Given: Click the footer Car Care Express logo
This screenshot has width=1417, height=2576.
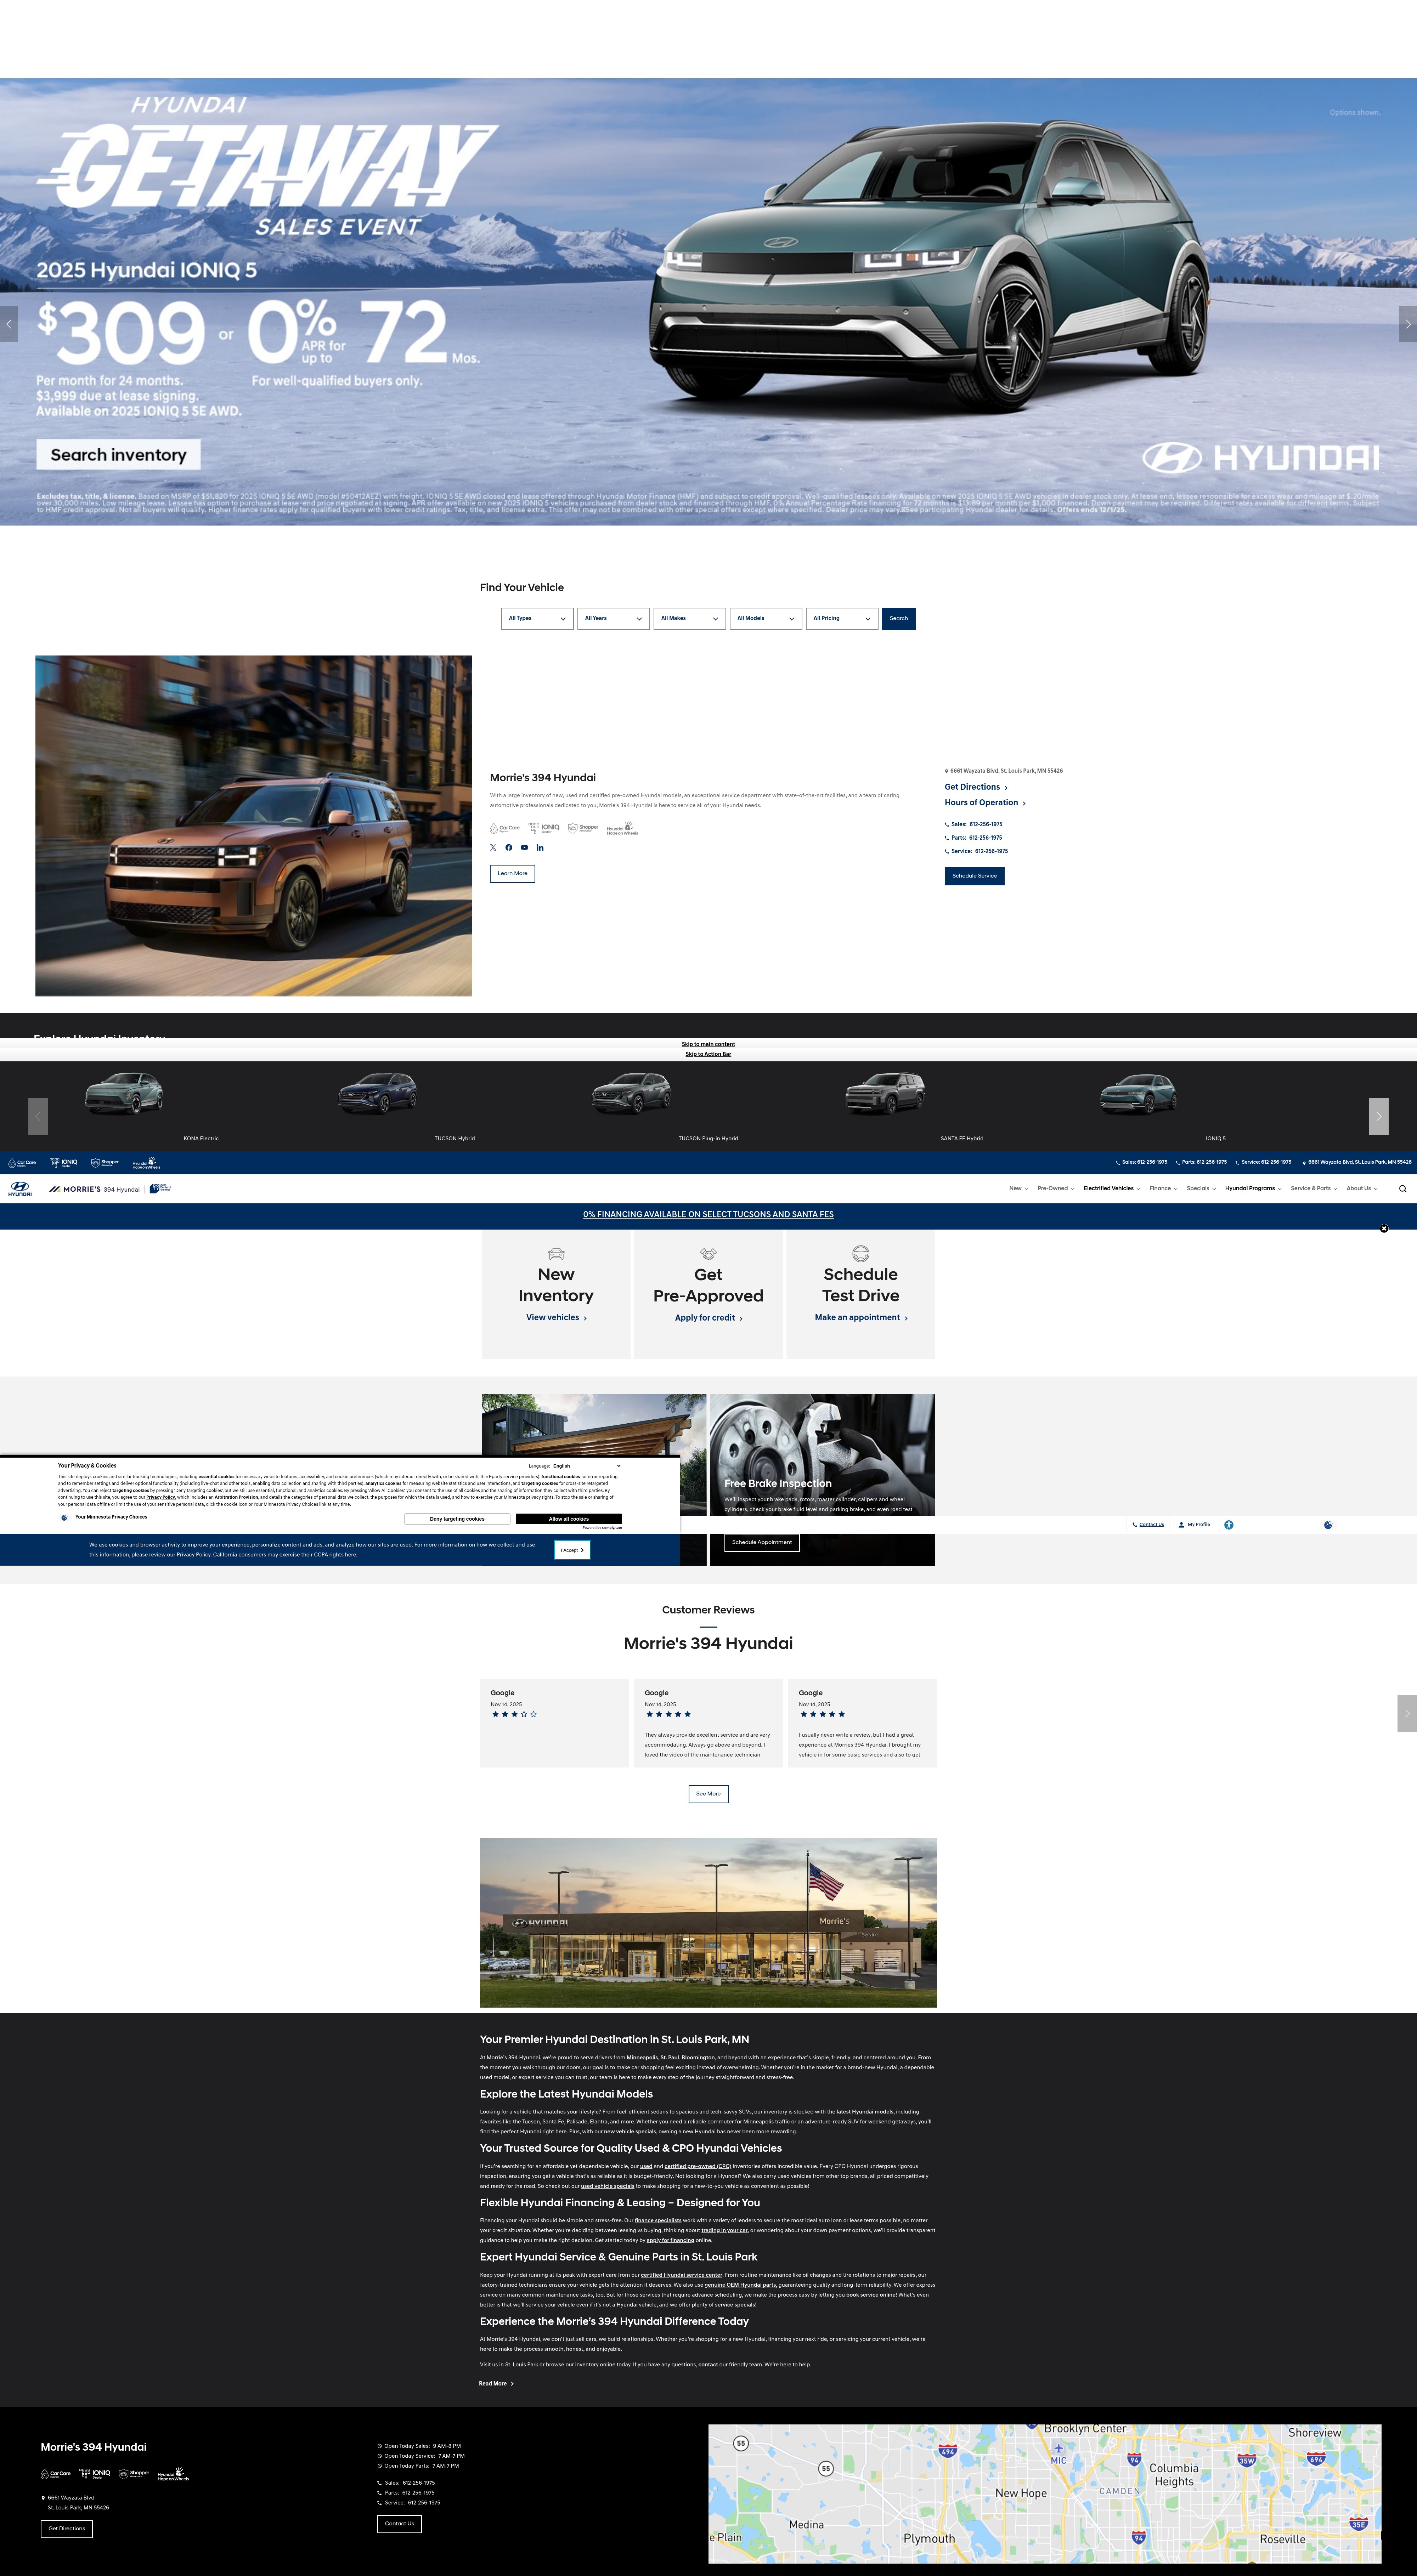Looking at the screenshot, I should pyautogui.click(x=56, y=2474).
